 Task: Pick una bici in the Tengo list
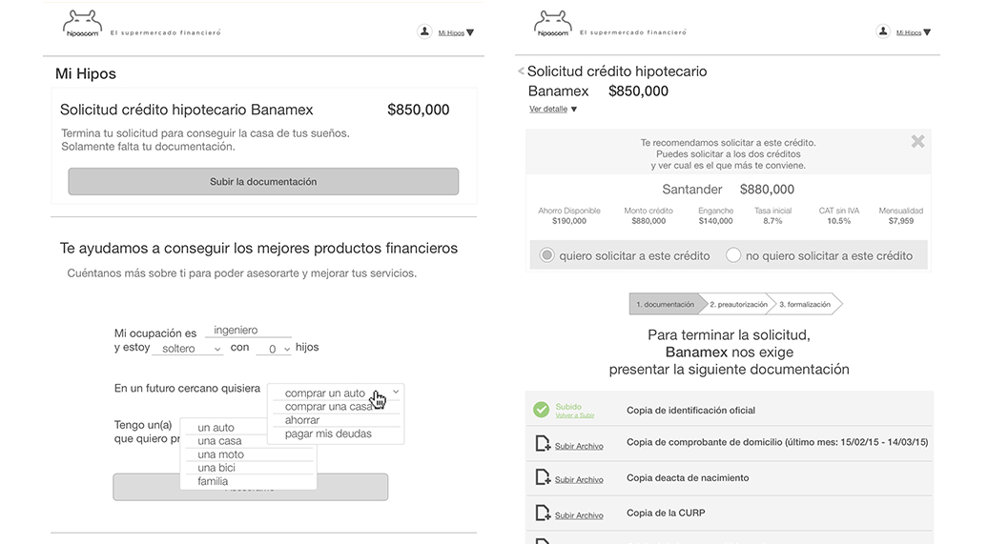216,468
